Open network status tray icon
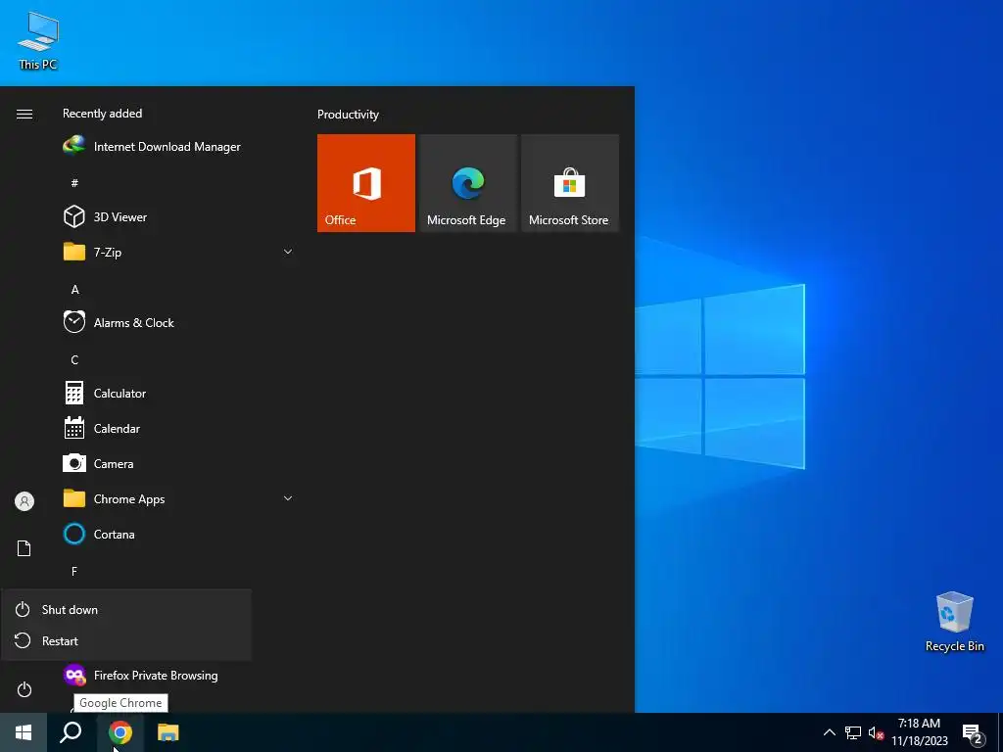 [853, 732]
